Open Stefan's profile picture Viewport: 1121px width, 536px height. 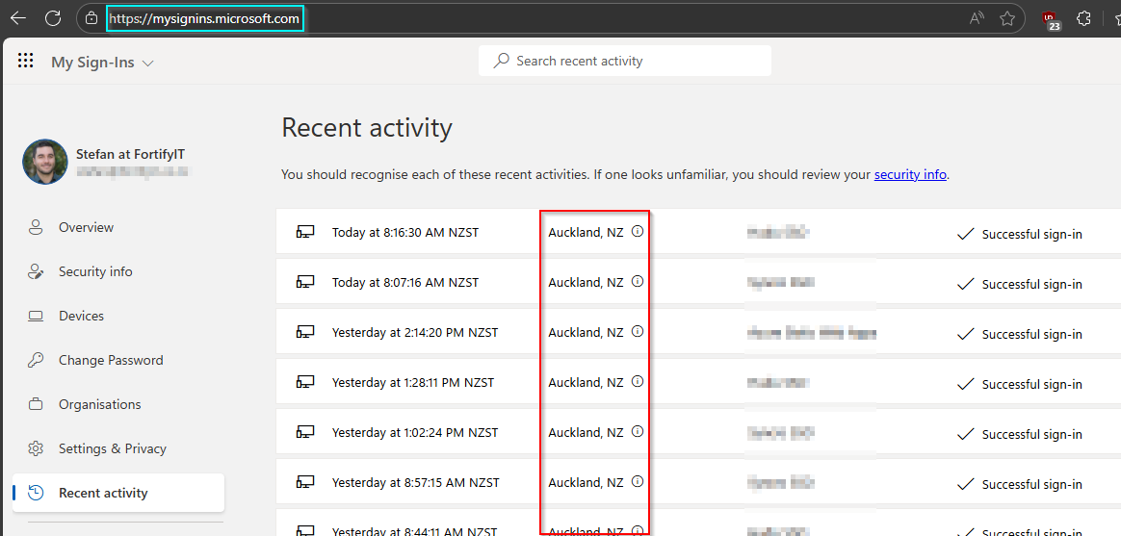point(45,162)
